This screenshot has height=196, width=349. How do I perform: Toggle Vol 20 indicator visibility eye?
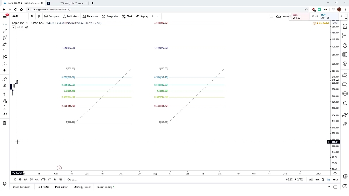tap(27, 27)
